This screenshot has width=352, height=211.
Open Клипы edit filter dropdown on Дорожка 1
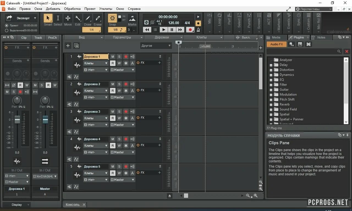96,63
